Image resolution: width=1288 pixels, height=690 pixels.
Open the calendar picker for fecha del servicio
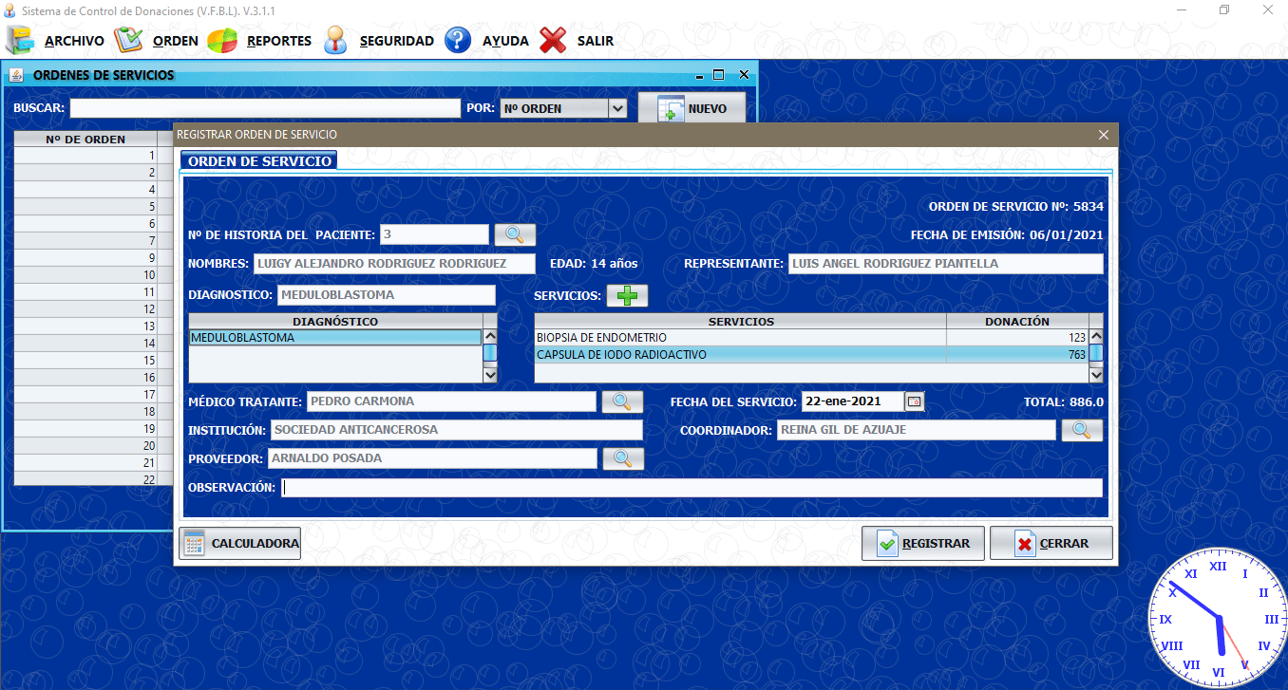[914, 401]
